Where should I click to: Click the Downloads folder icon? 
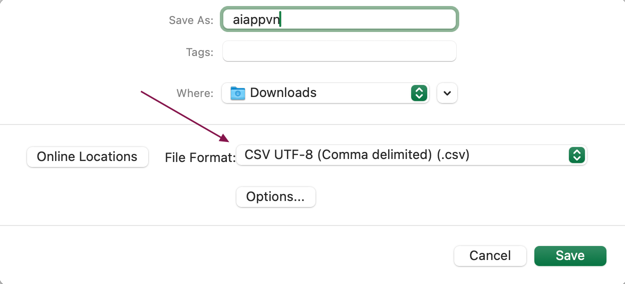click(237, 93)
